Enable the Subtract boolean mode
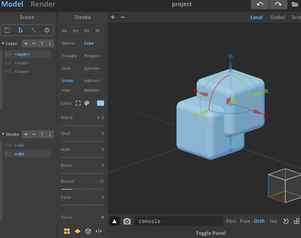The height and width of the screenshot is (238, 301). point(92,81)
